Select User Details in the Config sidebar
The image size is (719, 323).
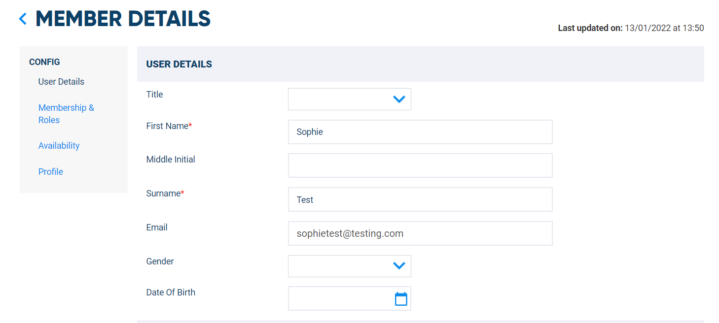tap(61, 82)
